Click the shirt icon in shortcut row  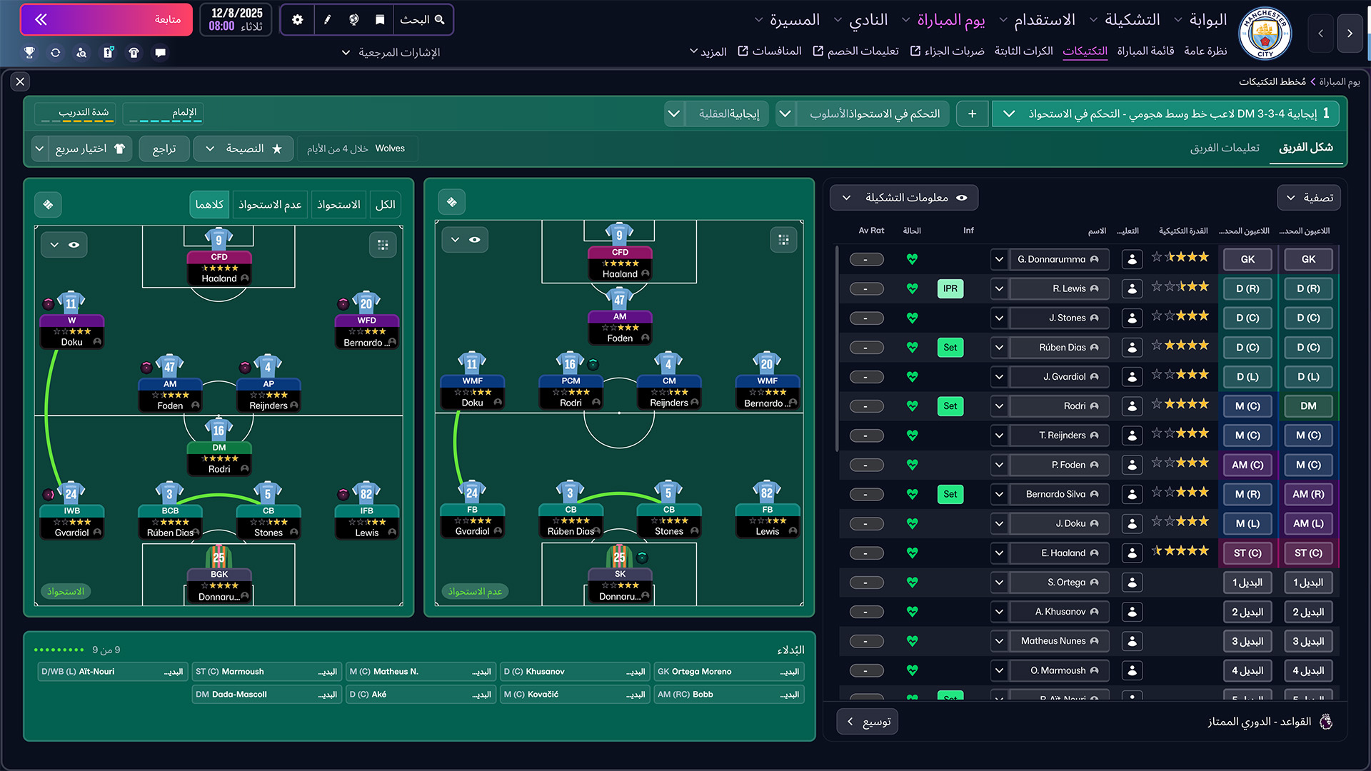[134, 53]
